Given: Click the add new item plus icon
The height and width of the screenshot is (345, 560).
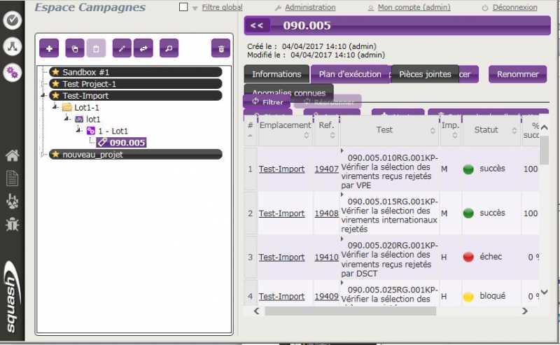Looking at the screenshot, I should (49, 48).
